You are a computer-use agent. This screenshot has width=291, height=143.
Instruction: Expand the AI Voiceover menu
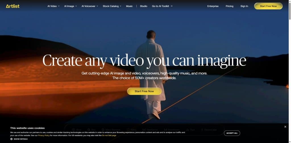90,6
